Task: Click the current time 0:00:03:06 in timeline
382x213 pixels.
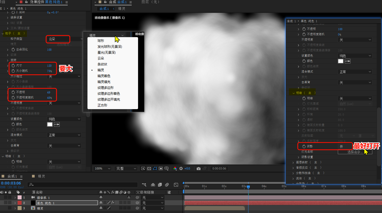Action: [x=11, y=183]
